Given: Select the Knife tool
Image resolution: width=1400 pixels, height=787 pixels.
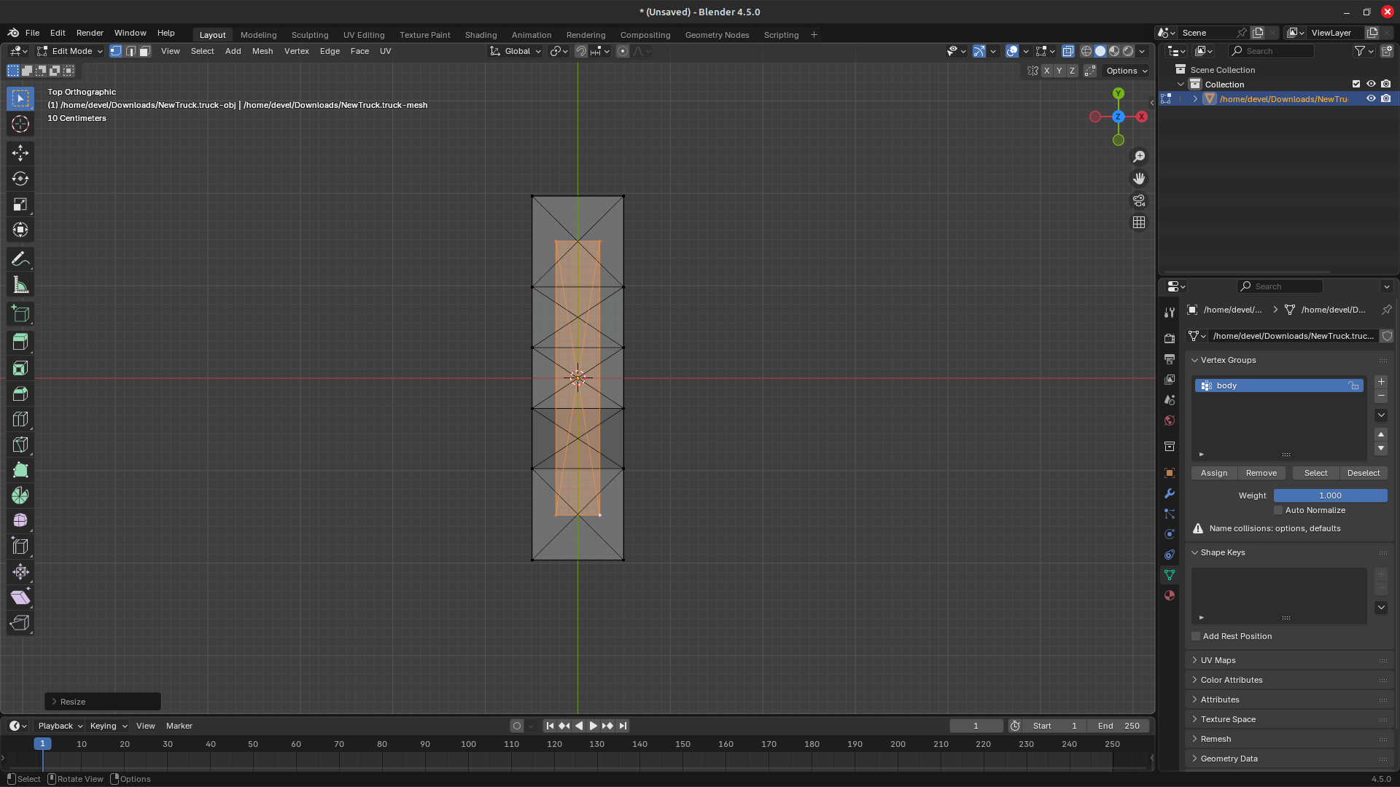Looking at the screenshot, I should pyautogui.click(x=20, y=445).
